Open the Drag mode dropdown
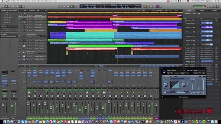 [x=160, y=11]
